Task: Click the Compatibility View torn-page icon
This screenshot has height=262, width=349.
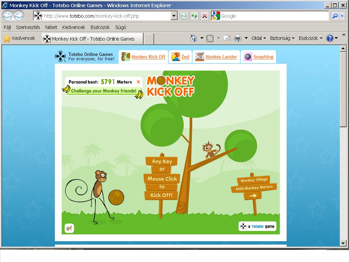Action: pos(184,16)
